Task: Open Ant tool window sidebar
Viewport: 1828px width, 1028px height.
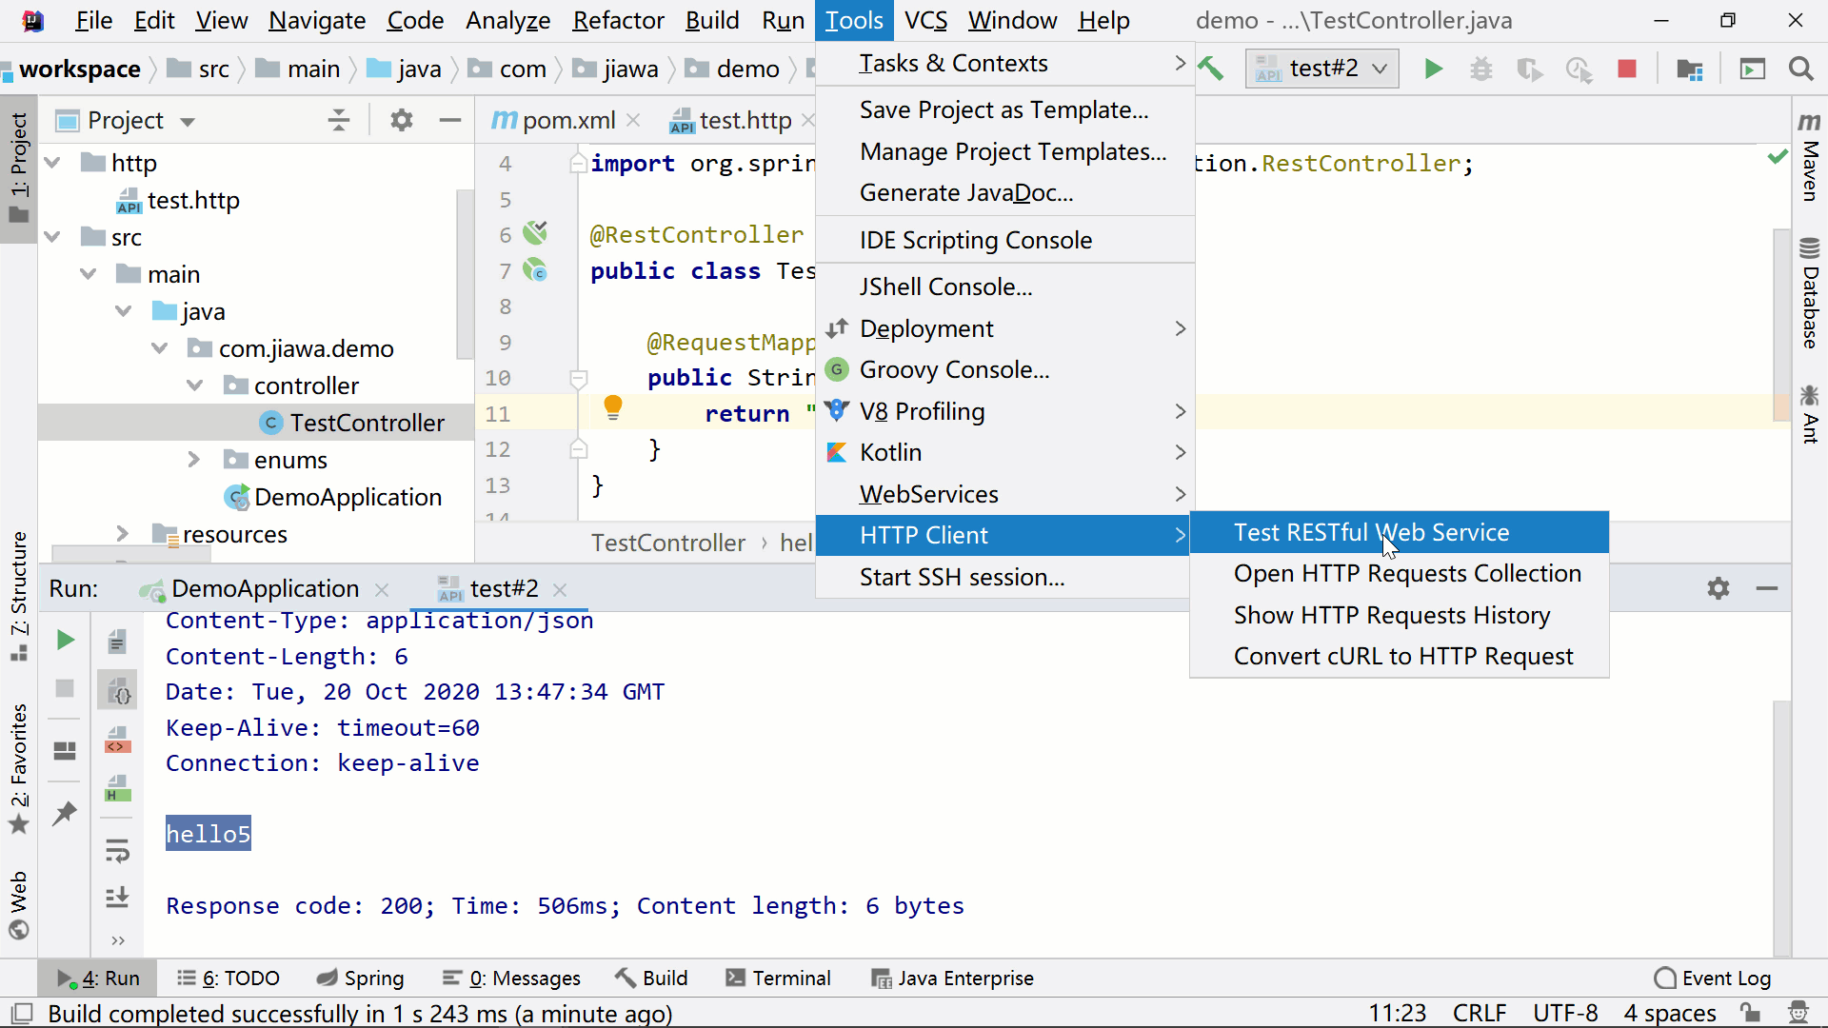Action: (1809, 414)
